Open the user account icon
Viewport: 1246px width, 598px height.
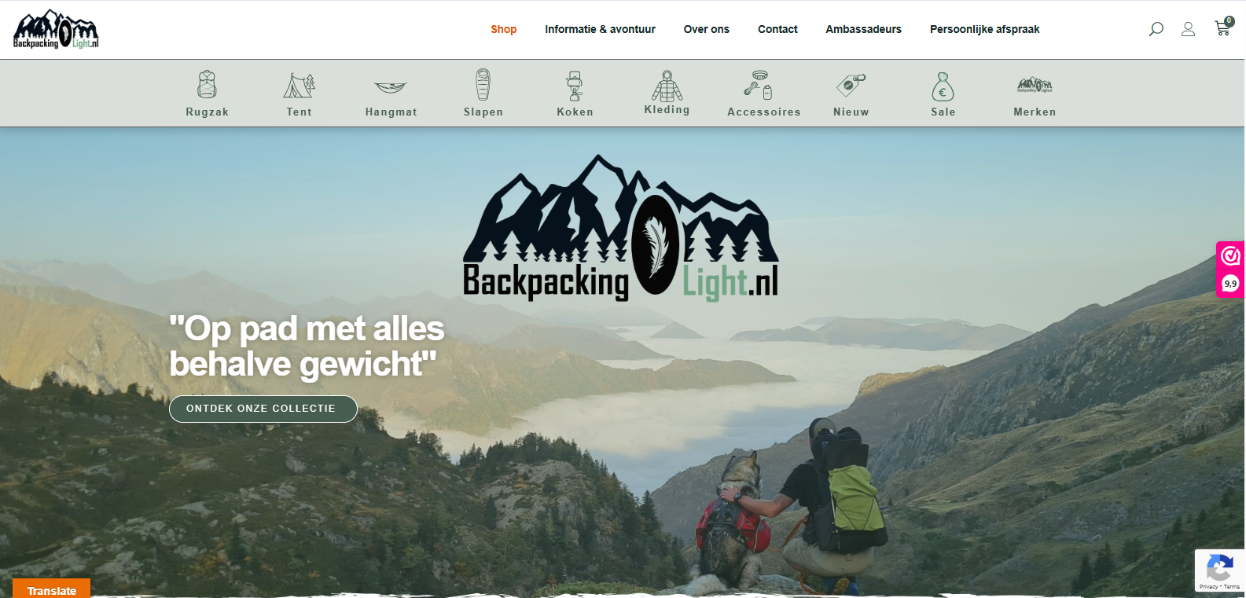click(x=1188, y=29)
